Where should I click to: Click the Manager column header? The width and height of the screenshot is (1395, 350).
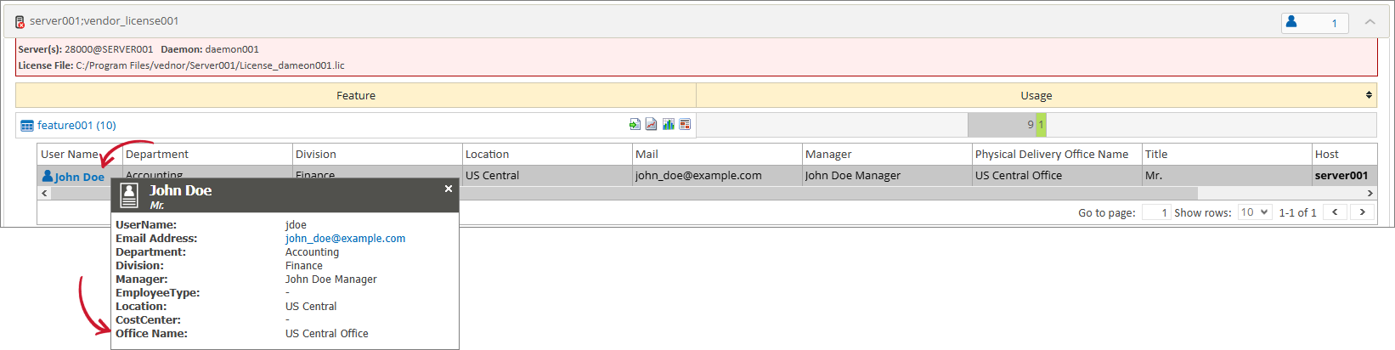887,155
